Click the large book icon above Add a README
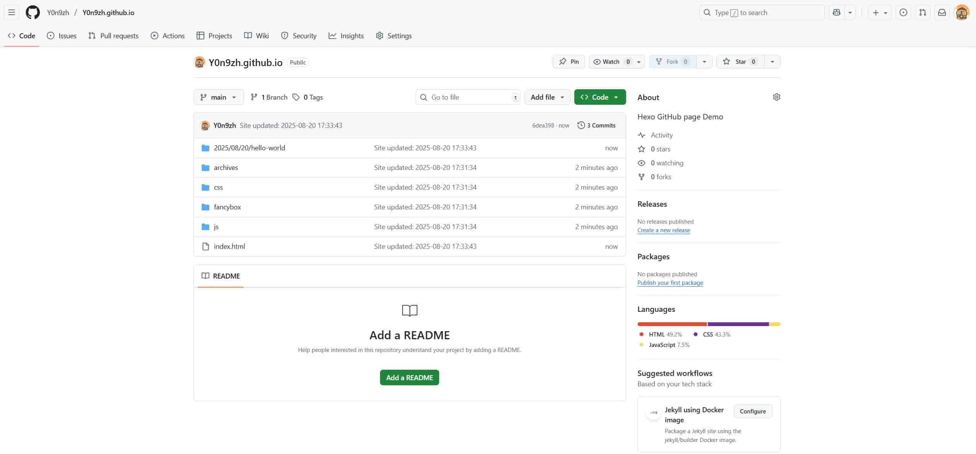 [x=409, y=310]
